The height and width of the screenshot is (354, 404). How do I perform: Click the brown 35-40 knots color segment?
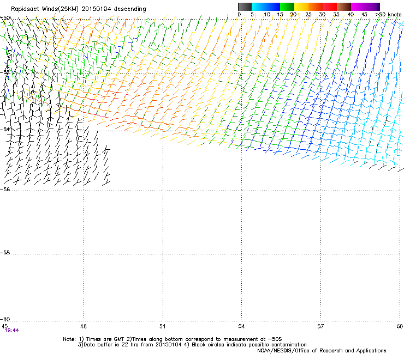(x=344, y=7)
